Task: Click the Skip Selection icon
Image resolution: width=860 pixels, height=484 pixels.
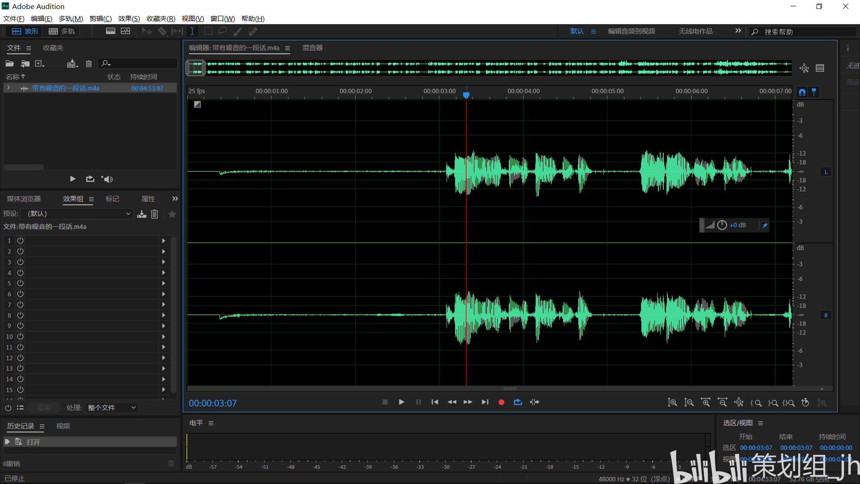Action: coord(534,402)
